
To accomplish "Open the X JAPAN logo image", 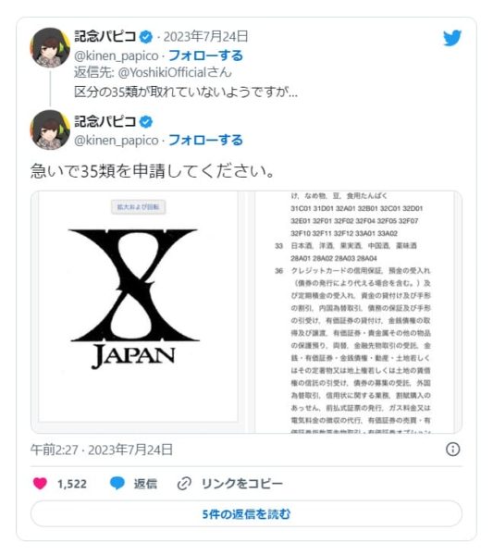I will 138,306.
